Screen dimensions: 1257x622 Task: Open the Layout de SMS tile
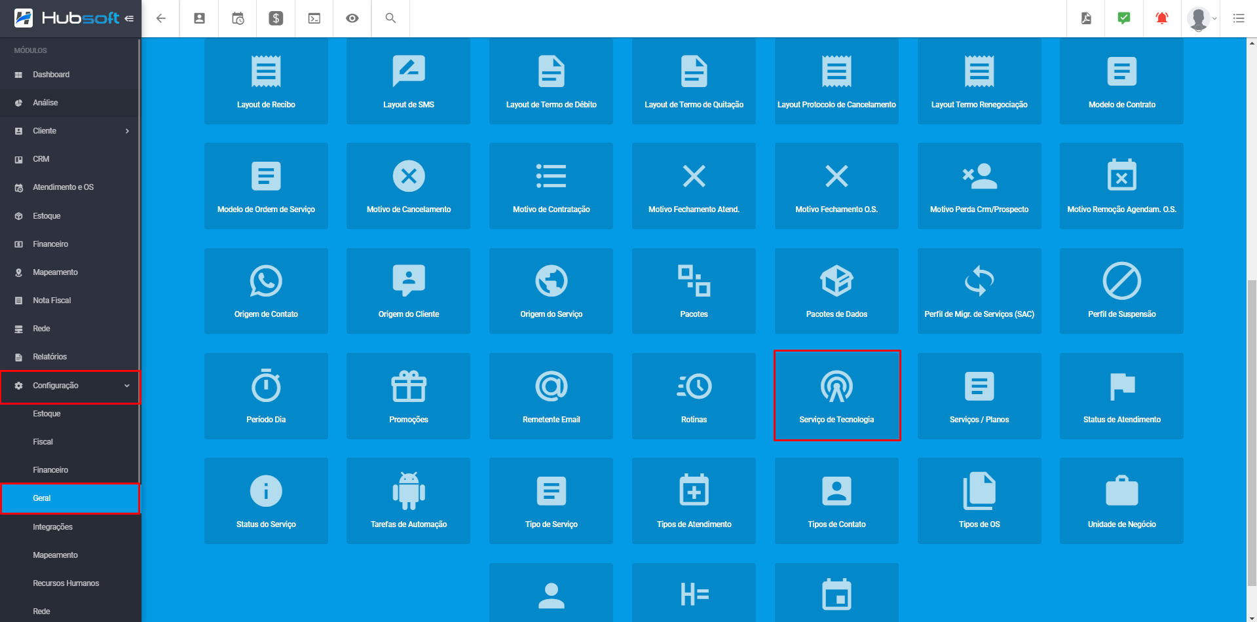tap(409, 81)
